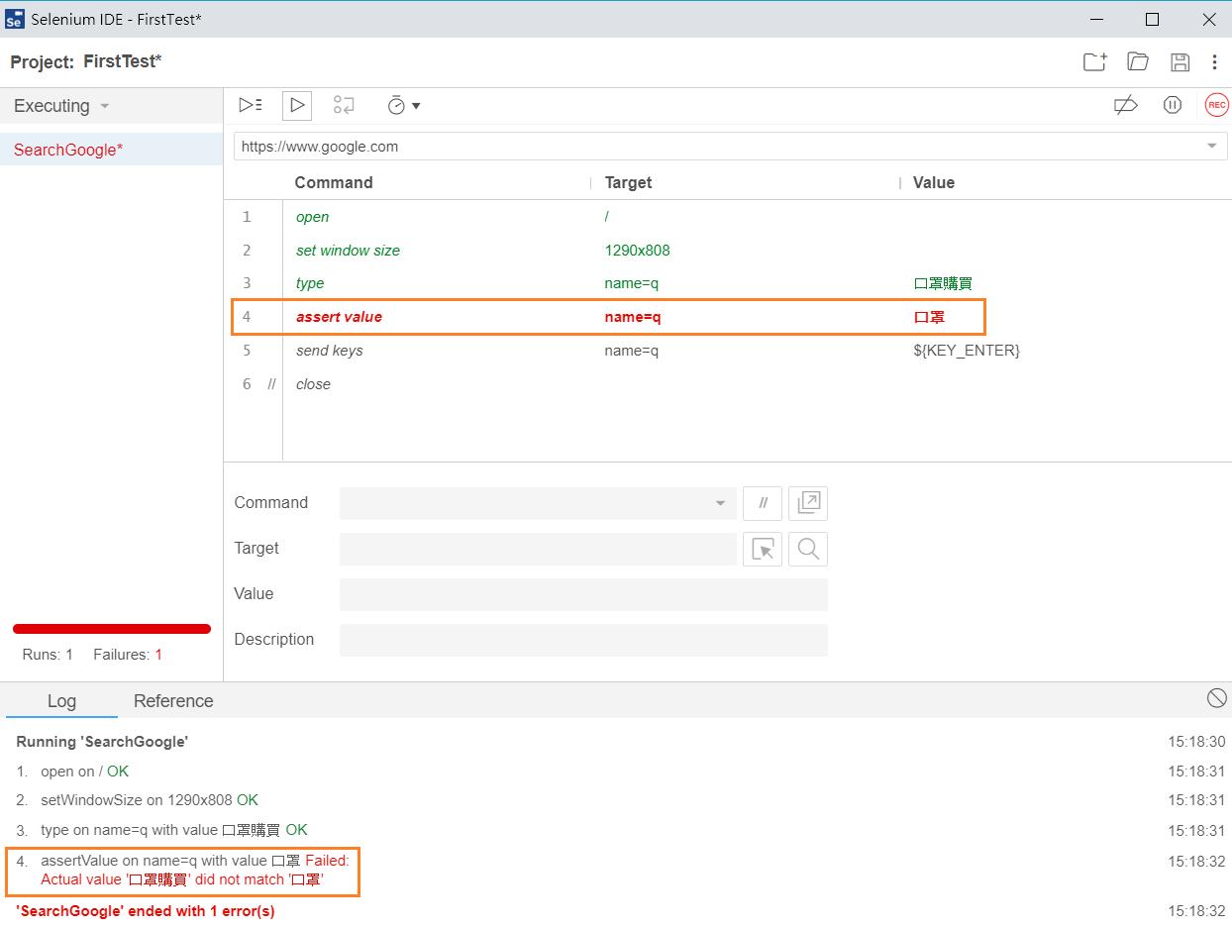1232x928 pixels.
Task: Select the commented close command
Action: pos(728,384)
